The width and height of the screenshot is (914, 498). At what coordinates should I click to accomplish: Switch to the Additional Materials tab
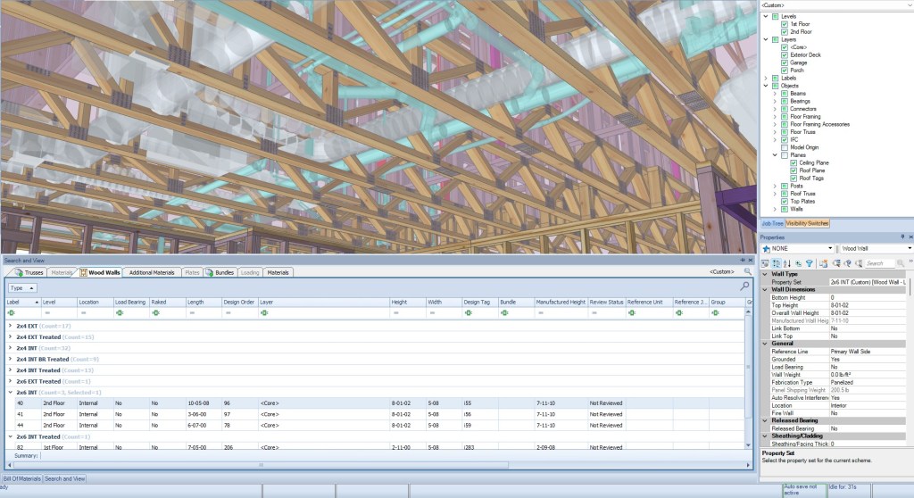(151, 272)
